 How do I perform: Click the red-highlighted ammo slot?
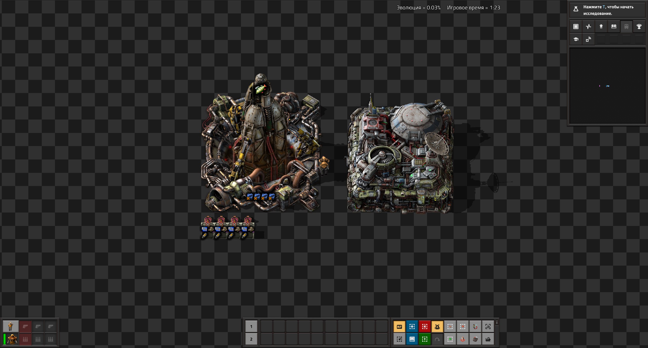25,339
